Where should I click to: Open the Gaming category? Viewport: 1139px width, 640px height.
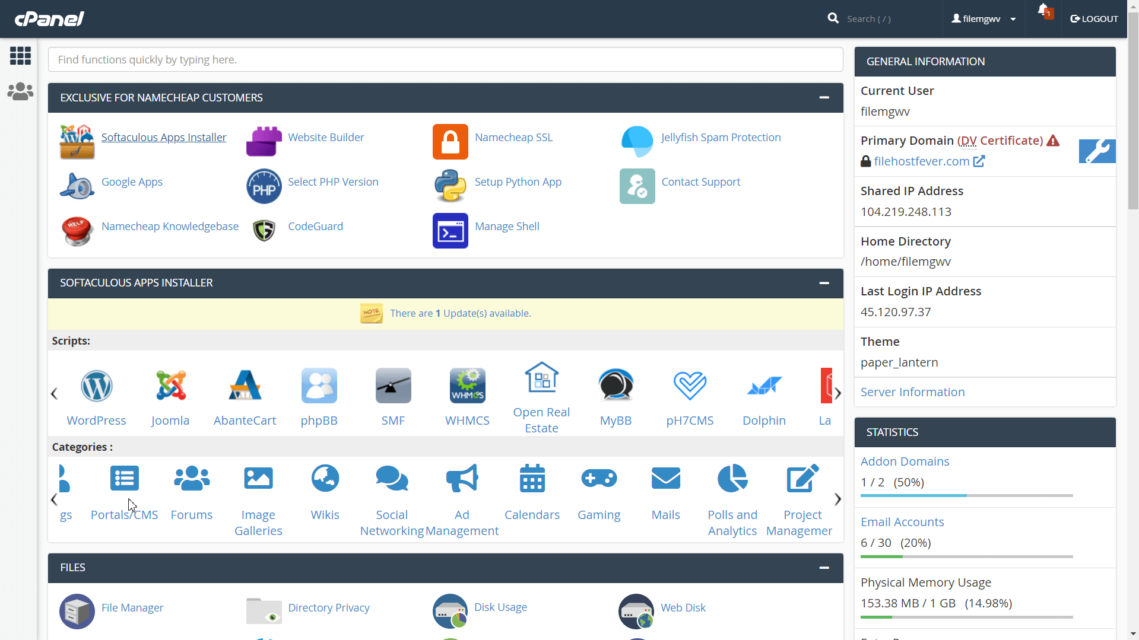coord(599,492)
